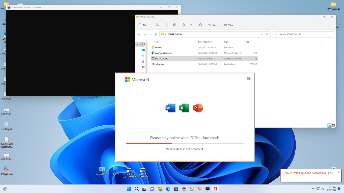Select the EVKey64.exe desktop icon
This screenshot has width=344, height=193.
click(x=7, y=171)
